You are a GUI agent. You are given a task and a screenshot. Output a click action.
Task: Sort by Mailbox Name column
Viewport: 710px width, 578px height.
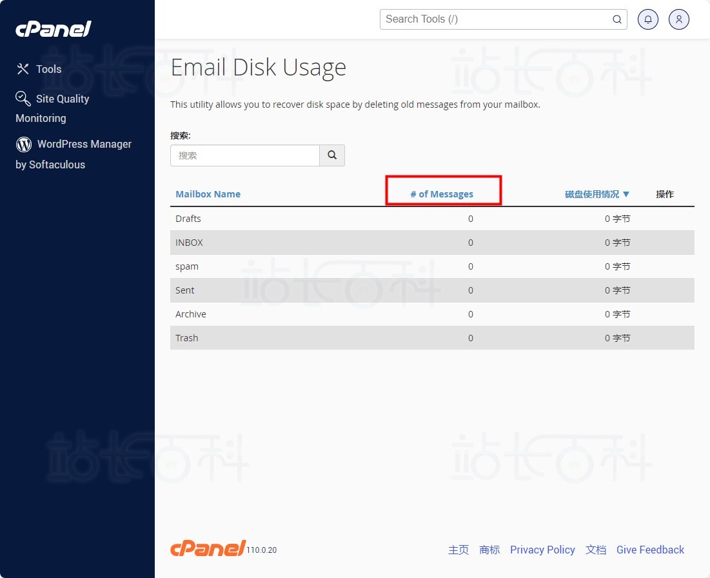pos(208,194)
